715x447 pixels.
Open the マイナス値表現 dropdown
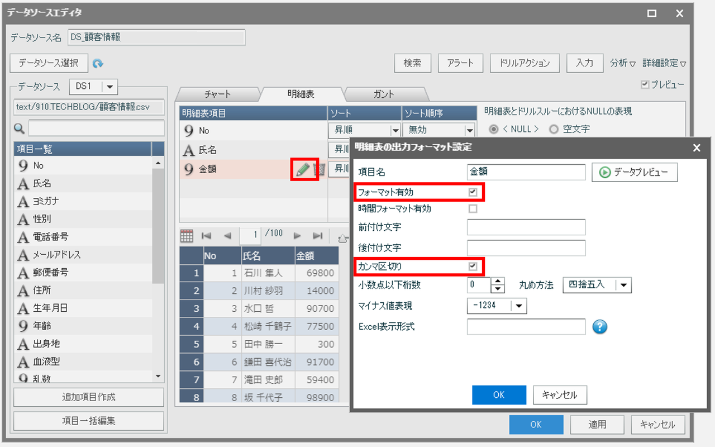[x=519, y=306]
